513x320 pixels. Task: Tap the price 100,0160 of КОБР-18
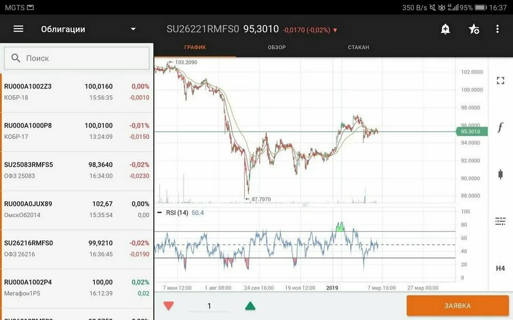pyautogui.click(x=98, y=87)
